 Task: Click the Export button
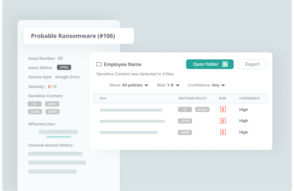pyautogui.click(x=252, y=64)
